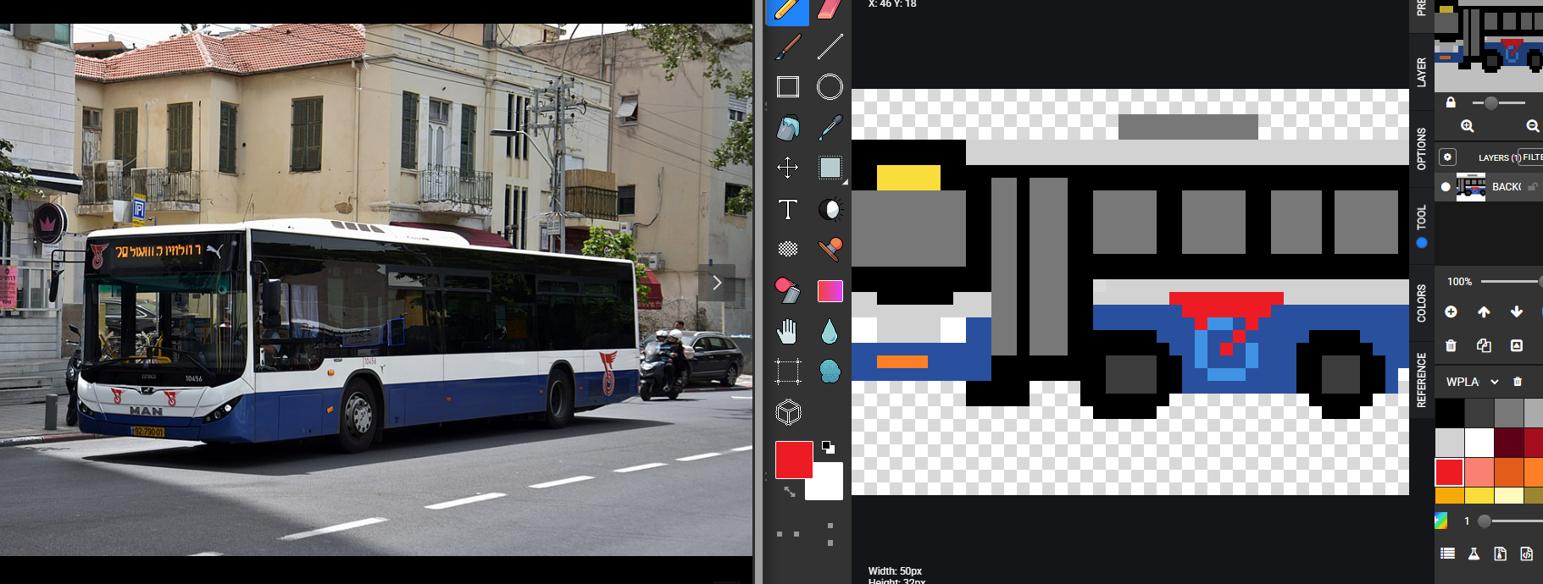Select the Pencil tool
1543x584 pixels.
[x=787, y=10]
